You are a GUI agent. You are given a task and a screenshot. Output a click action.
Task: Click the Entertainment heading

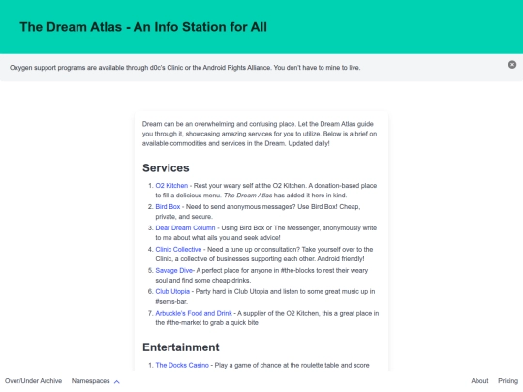tap(181, 347)
